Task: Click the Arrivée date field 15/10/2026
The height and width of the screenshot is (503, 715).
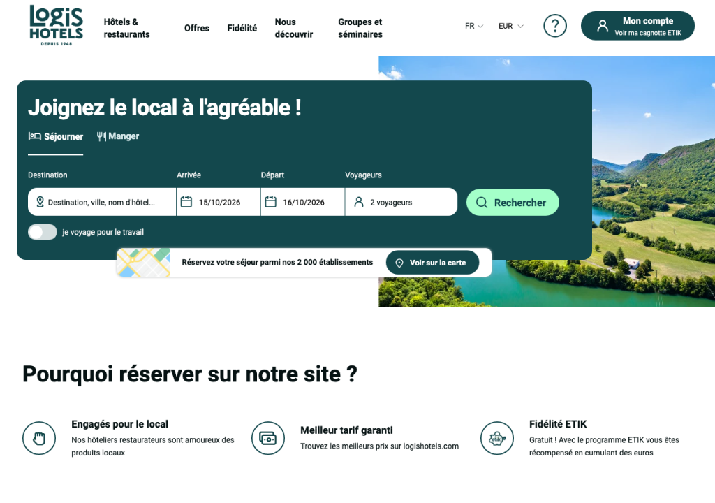Action: [x=219, y=202]
